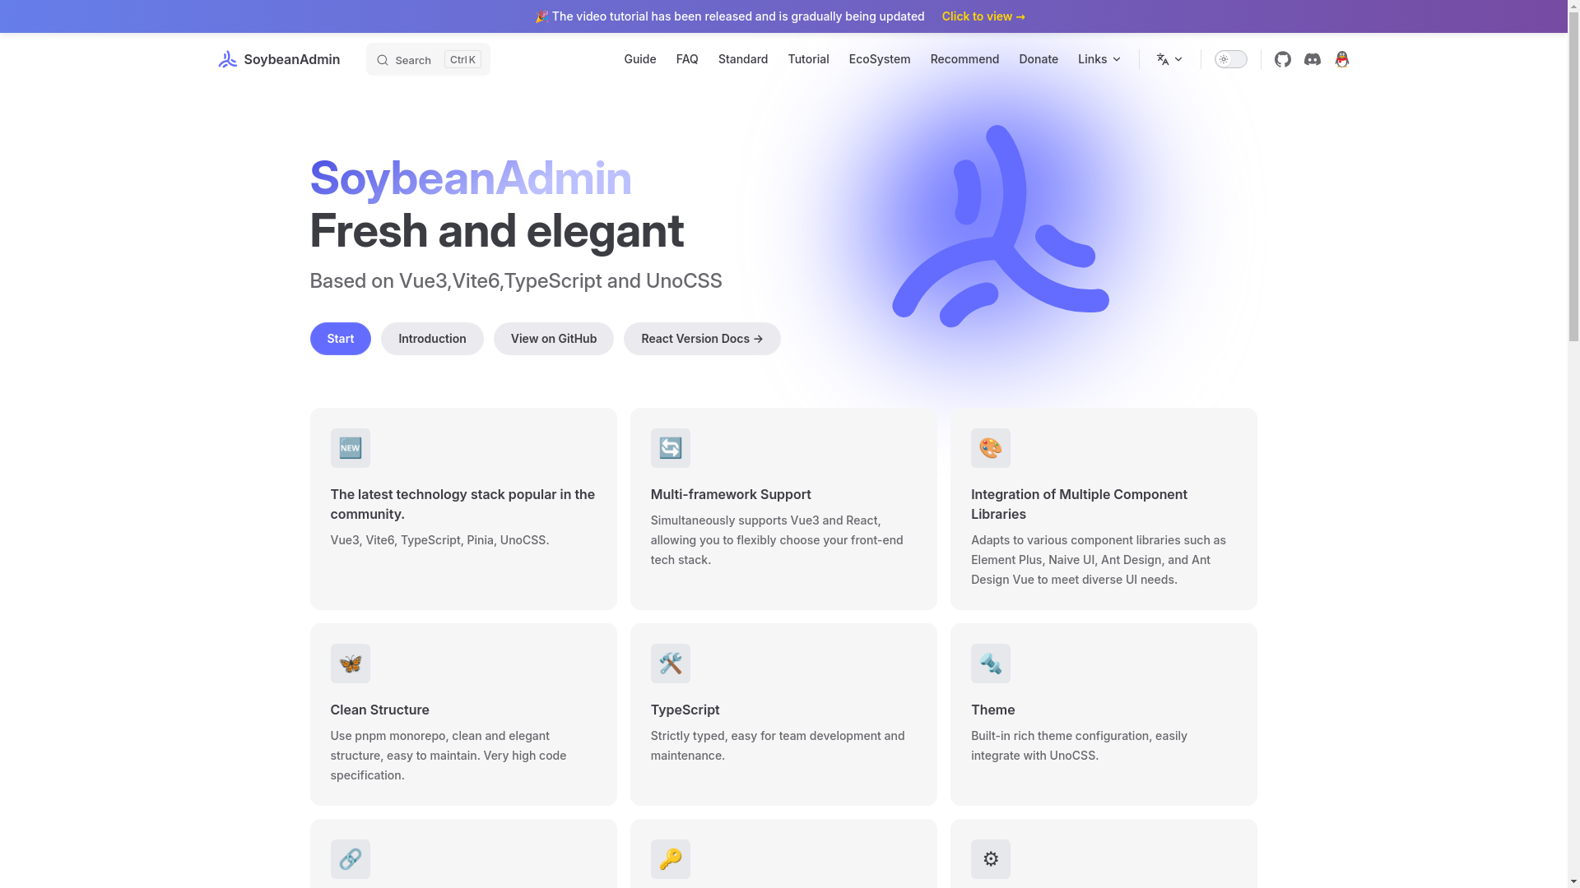The height and width of the screenshot is (888, 1580).
Task: Open React Version Docs button
Action: [702, 339]
